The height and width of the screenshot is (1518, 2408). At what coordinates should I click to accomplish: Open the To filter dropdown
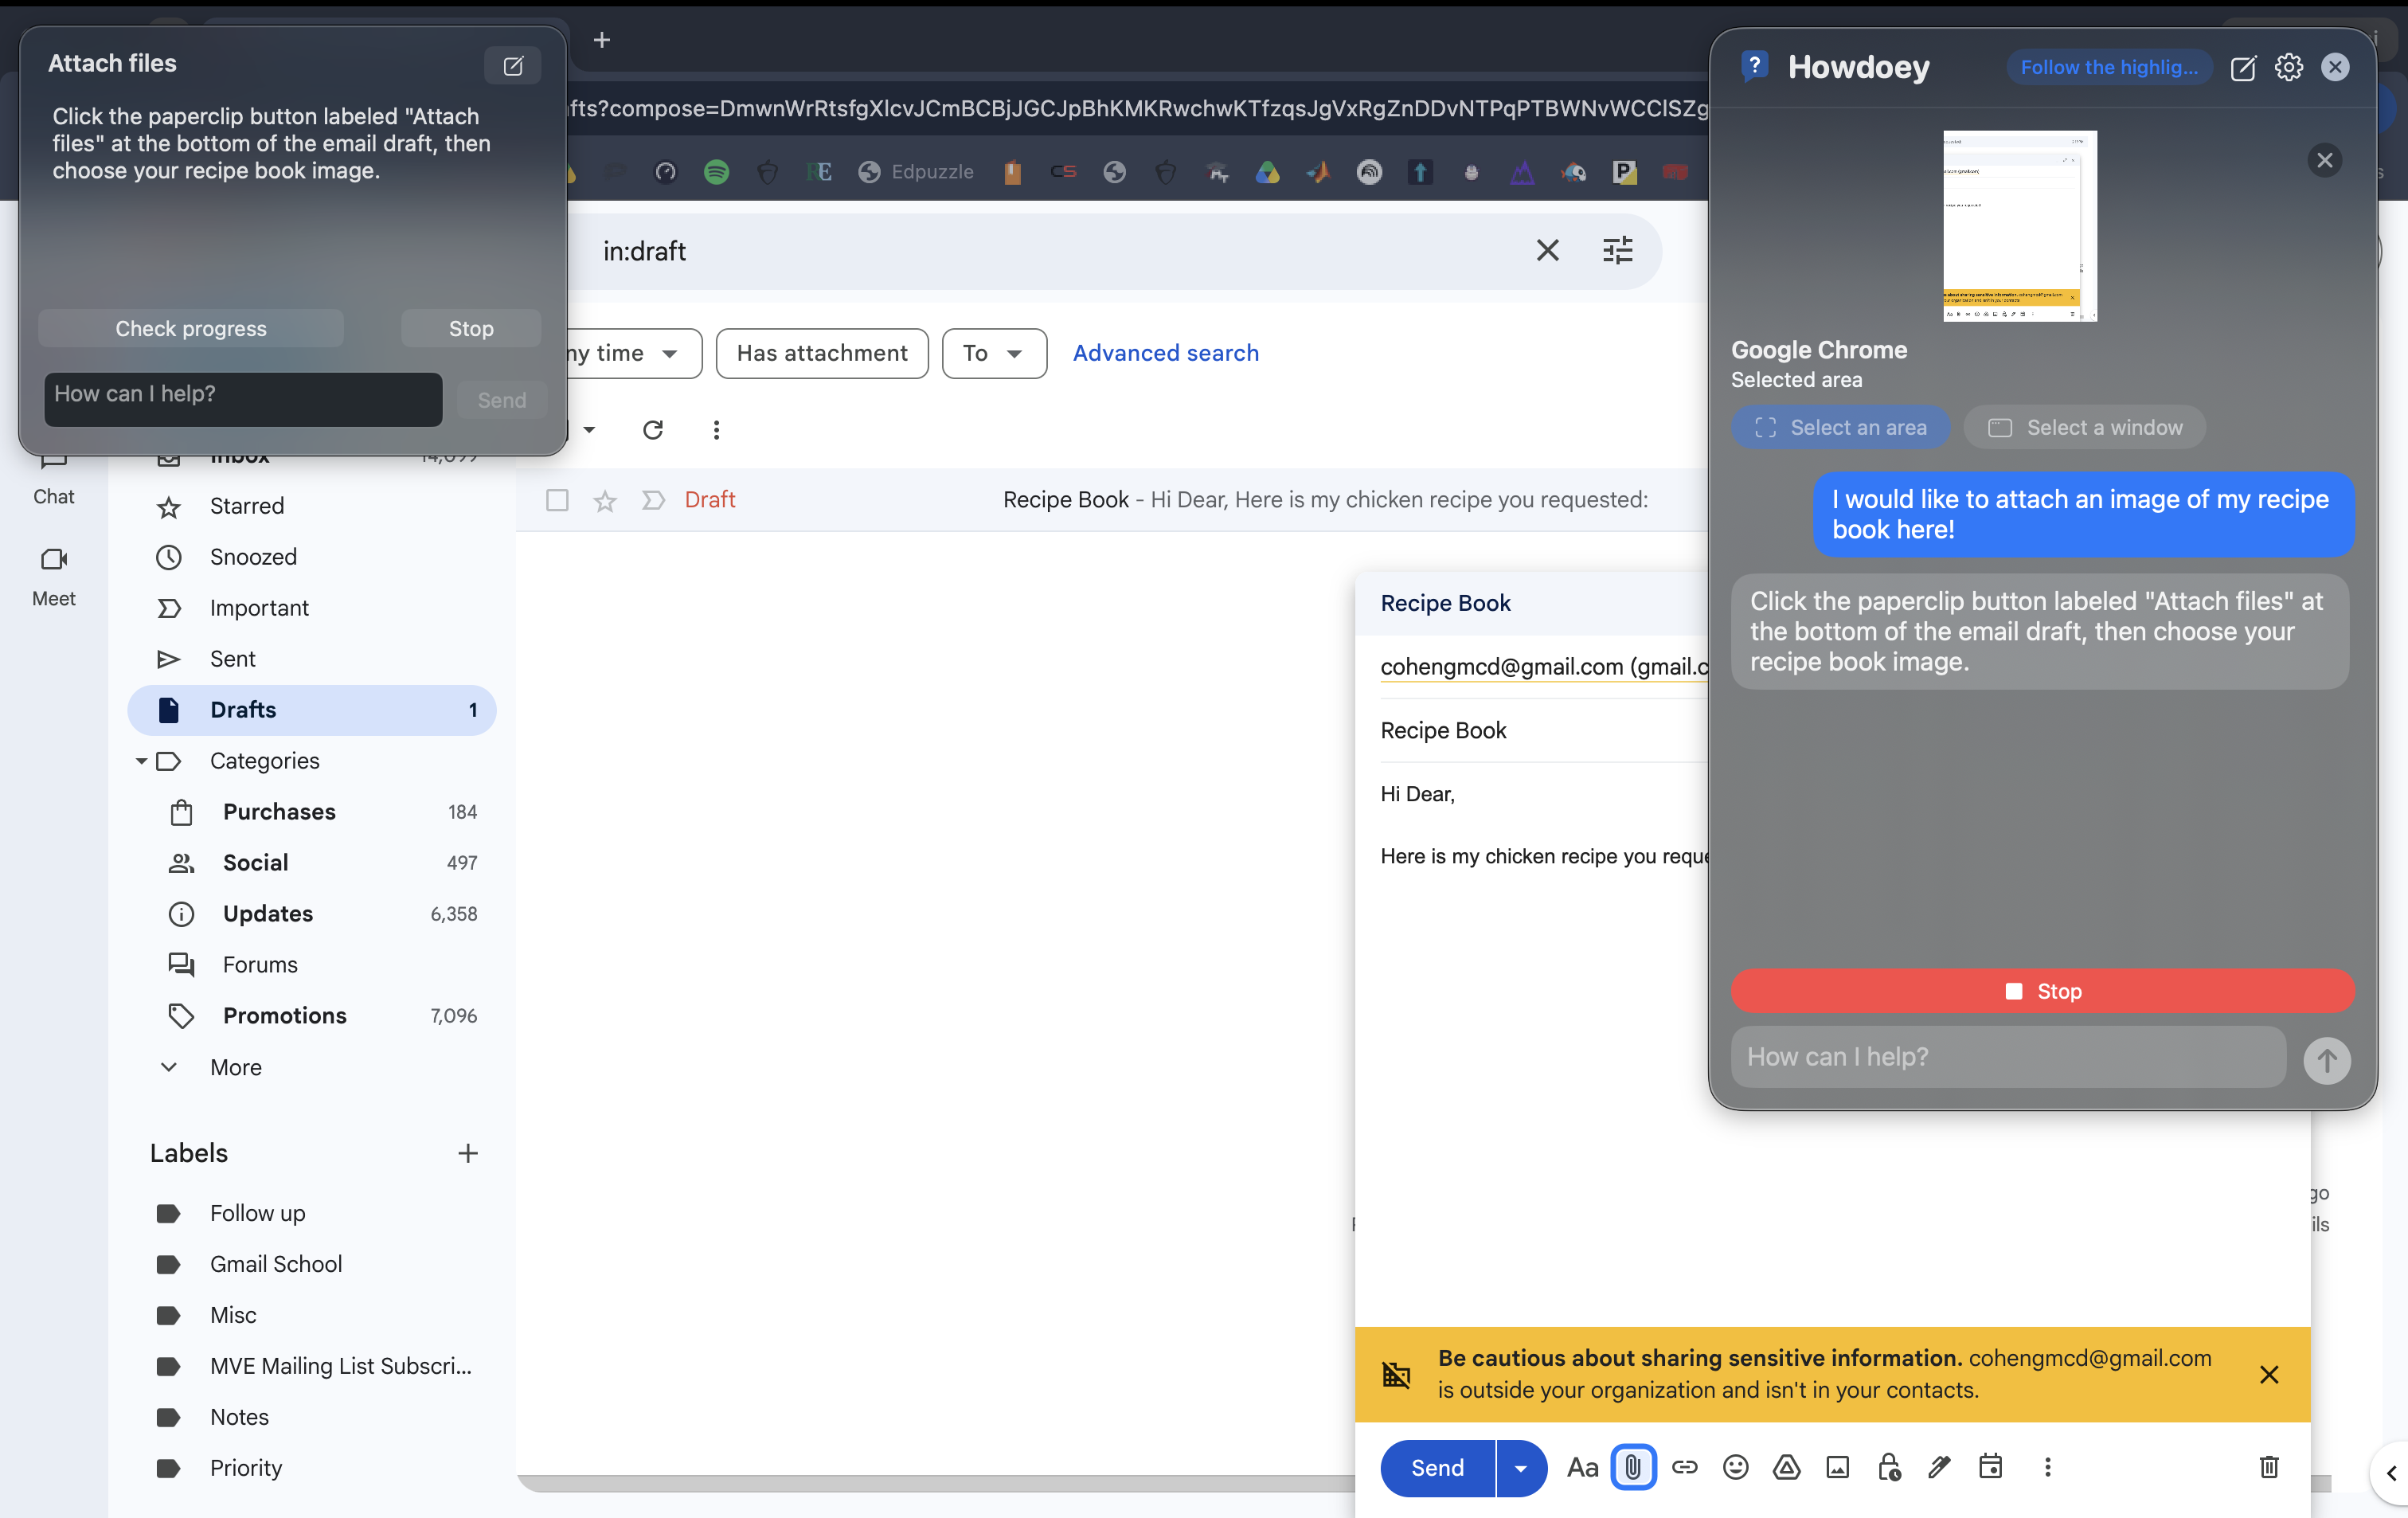(x=994, y=353)
